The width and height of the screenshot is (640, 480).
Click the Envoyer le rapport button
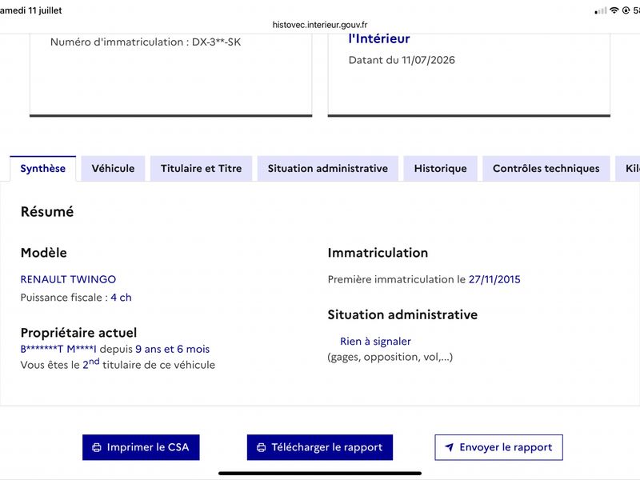click(x=498, y=447)
